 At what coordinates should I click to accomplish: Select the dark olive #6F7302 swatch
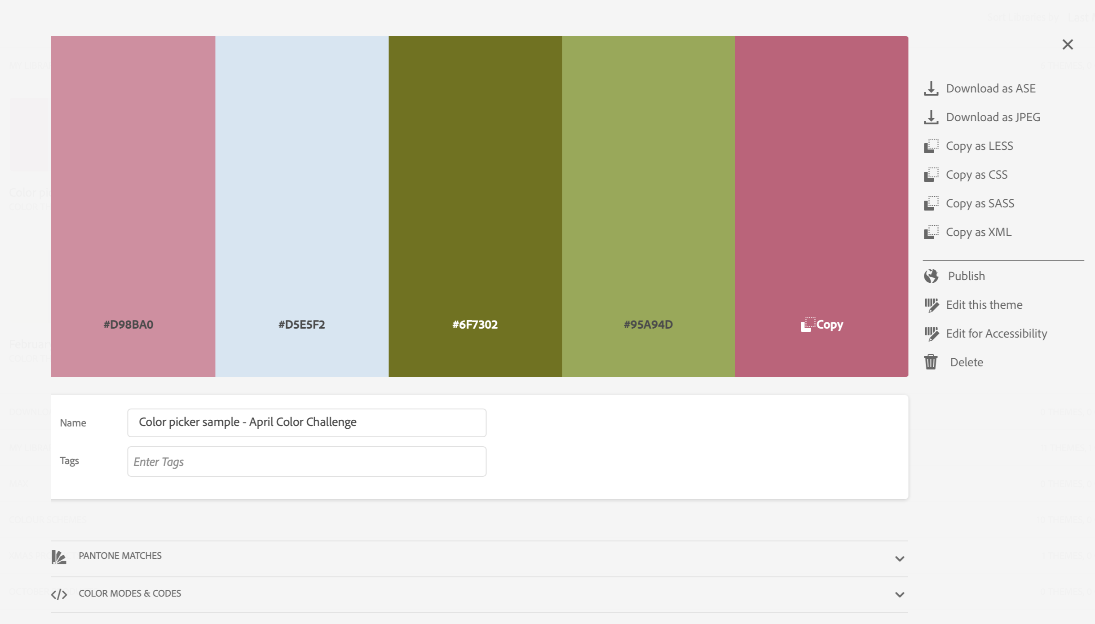pyautogui.click(x=475, y=207)
